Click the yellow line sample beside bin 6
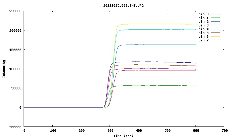This screenshot has height=138, width=230. tap(215, 37)
